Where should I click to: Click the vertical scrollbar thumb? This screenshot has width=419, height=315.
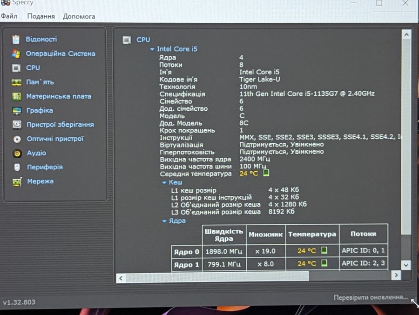(406, 137)
